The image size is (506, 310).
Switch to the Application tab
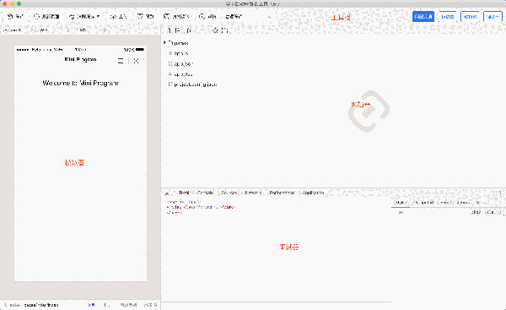[x=313, y=193]
